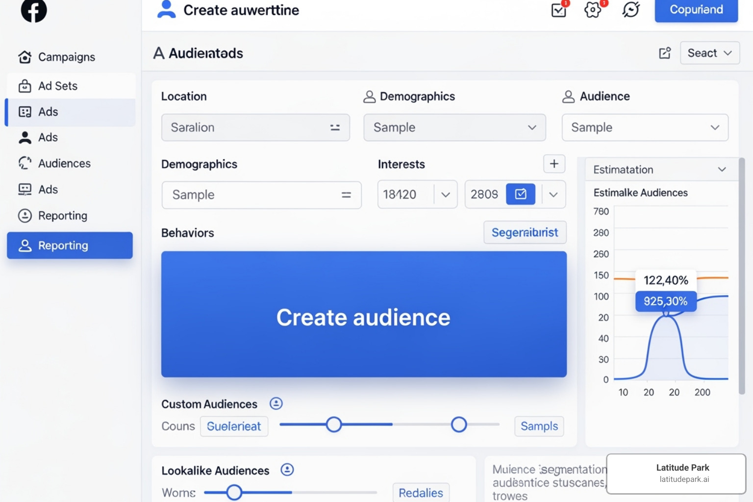753x502 pixels.
Task: Click the Copuriand button
Action: coord(696,10)
